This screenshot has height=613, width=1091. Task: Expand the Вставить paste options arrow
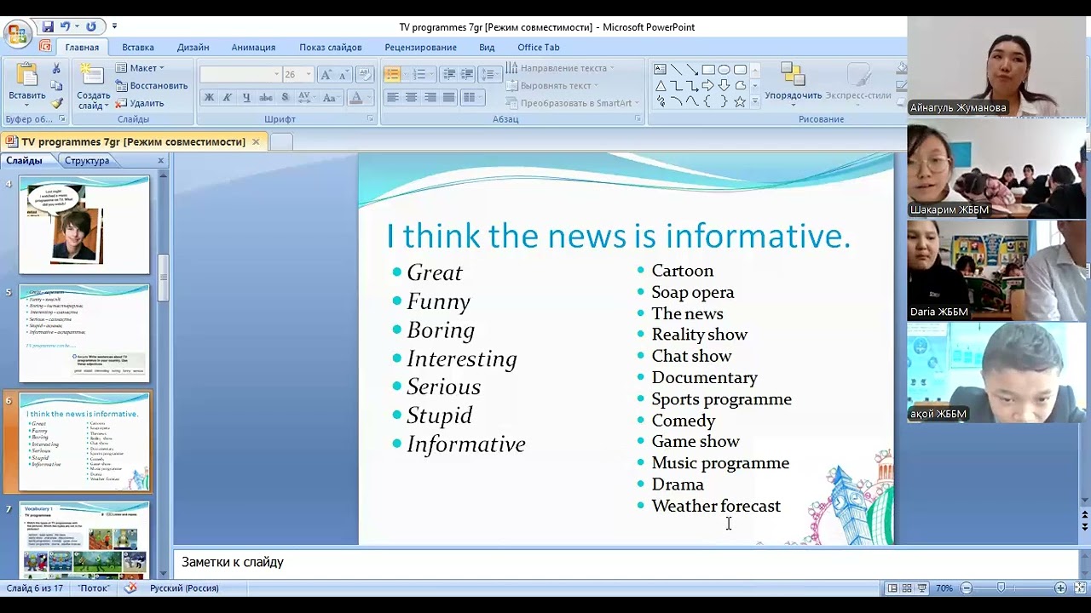(x=26, y=106)
